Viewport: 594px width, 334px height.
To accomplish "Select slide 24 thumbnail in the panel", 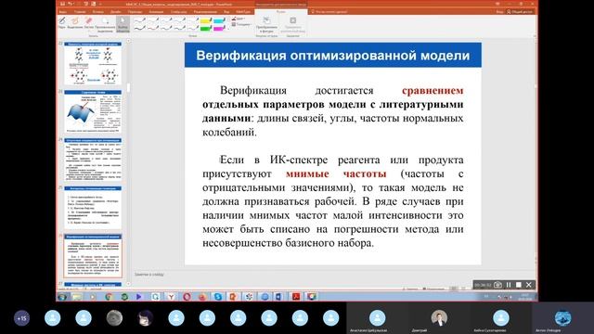I will [x=93, y=160].
